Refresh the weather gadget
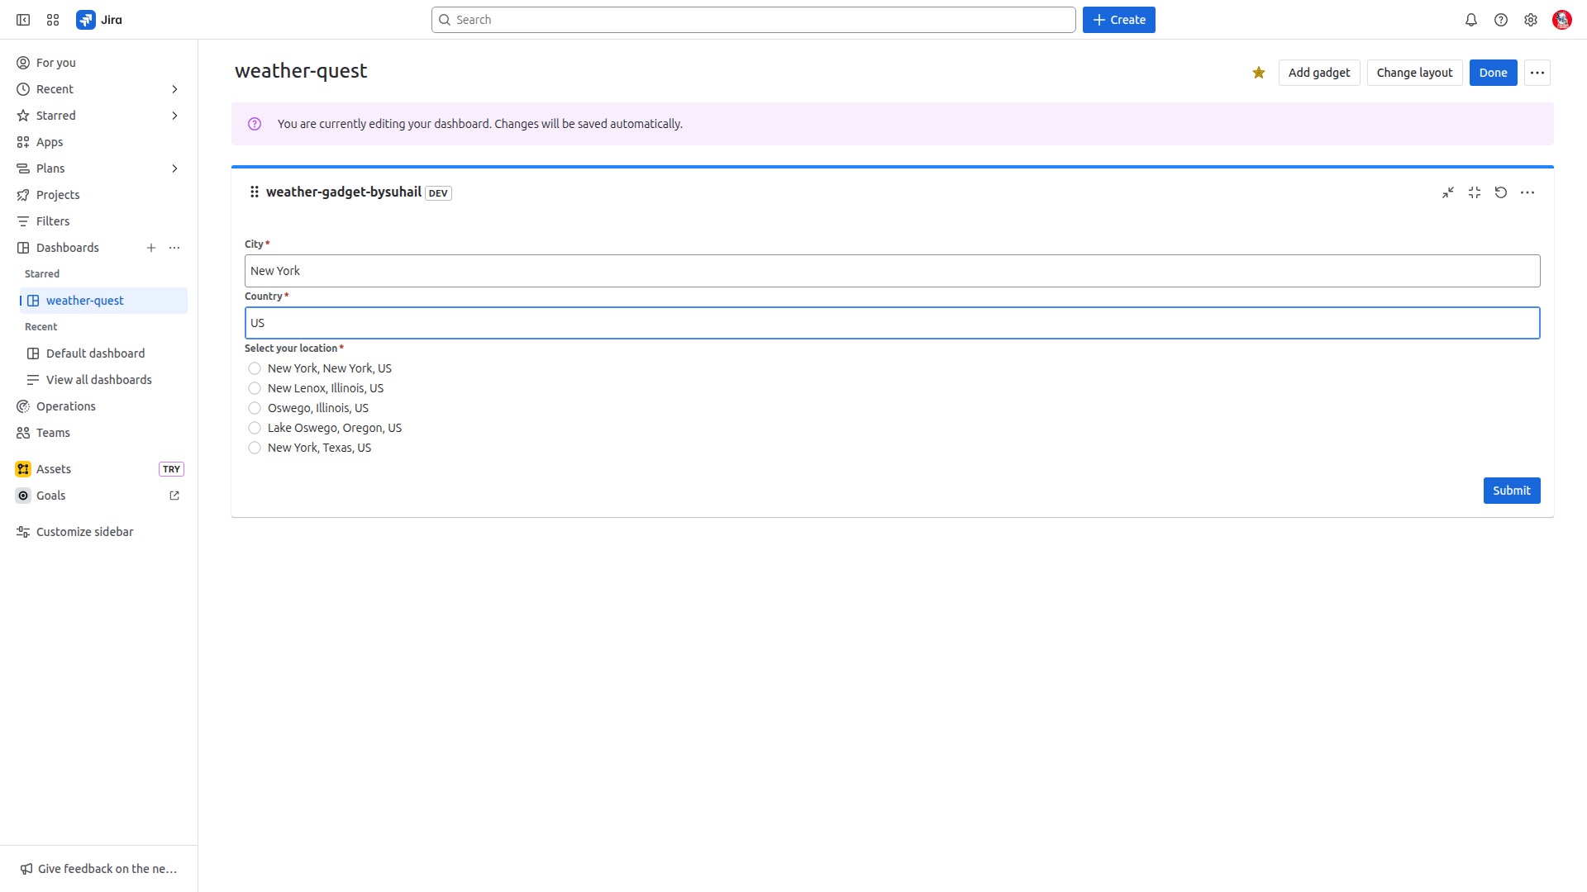Image resolution: width=1587 pixels, height=892 pixels. 1501,192
